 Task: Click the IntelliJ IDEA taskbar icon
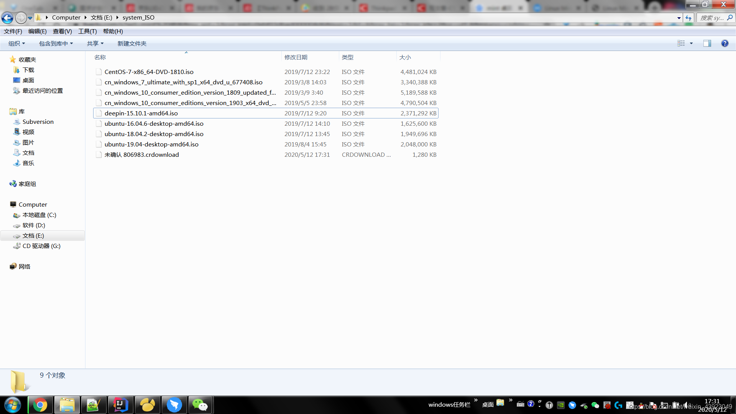coord(120,405)
